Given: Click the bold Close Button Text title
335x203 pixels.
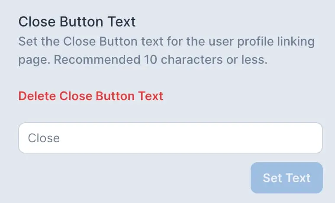Looking at the screenshot, I should tap(77, 21).
